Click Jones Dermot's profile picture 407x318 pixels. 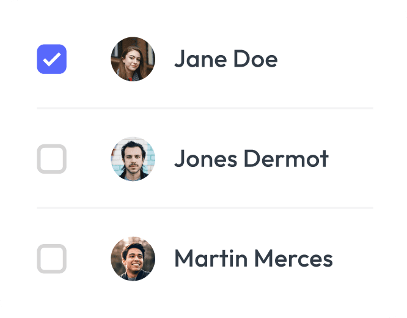[x=133, y=159]
